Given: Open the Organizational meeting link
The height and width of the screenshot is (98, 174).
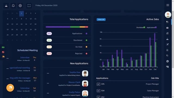Looking at the screenshot, I should pyautogui.click(x=20, y=68).
